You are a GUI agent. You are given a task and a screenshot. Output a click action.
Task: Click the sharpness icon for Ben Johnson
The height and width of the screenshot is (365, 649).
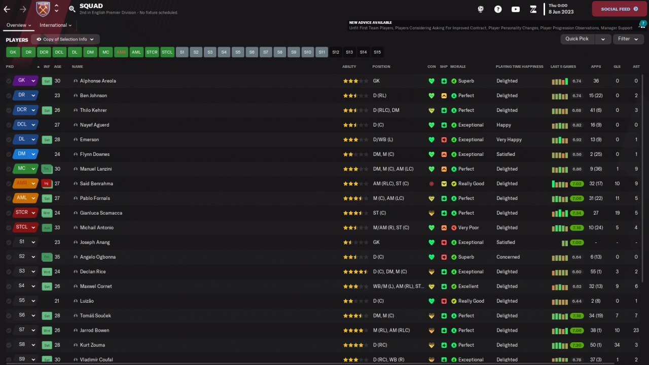pos(444,96)
